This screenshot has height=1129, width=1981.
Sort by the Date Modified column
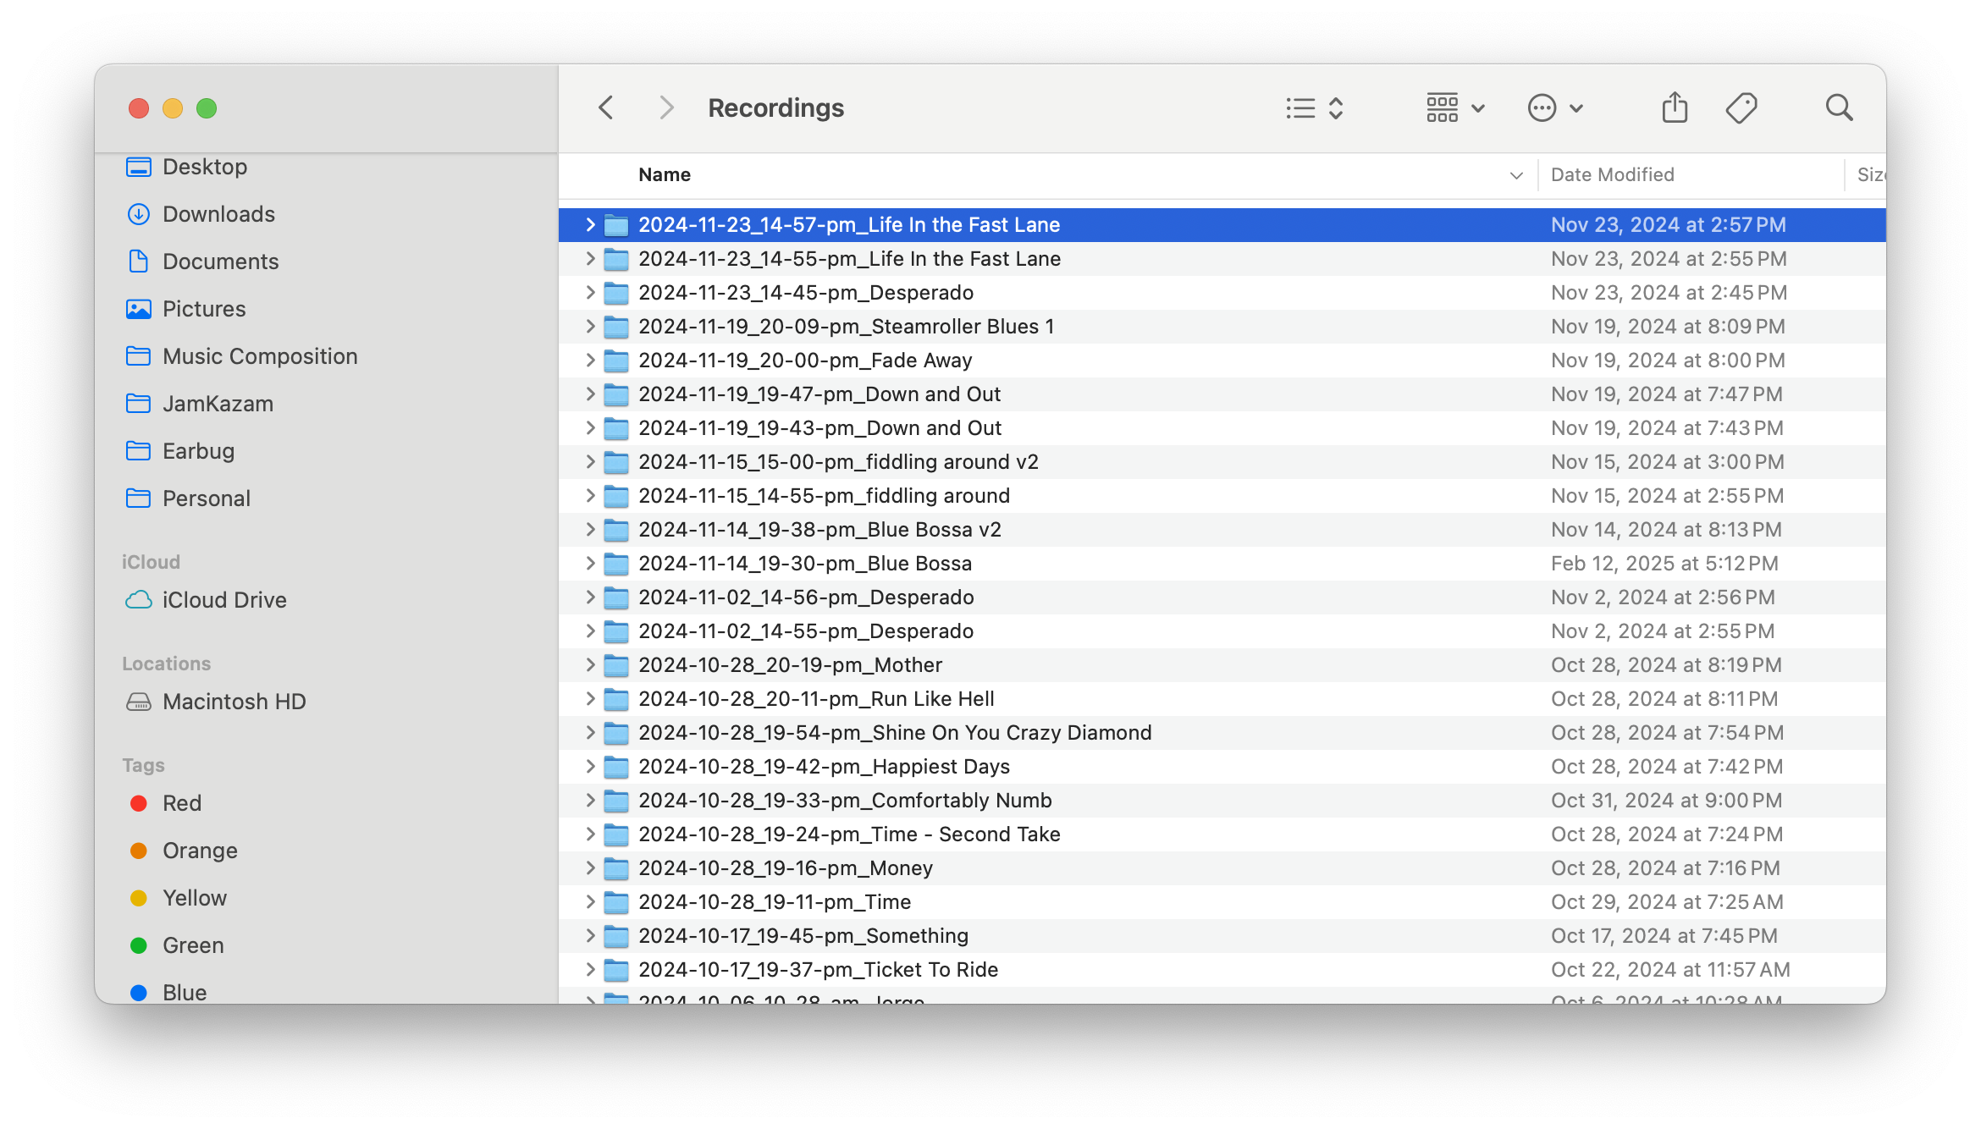[x=1612, y=175]
